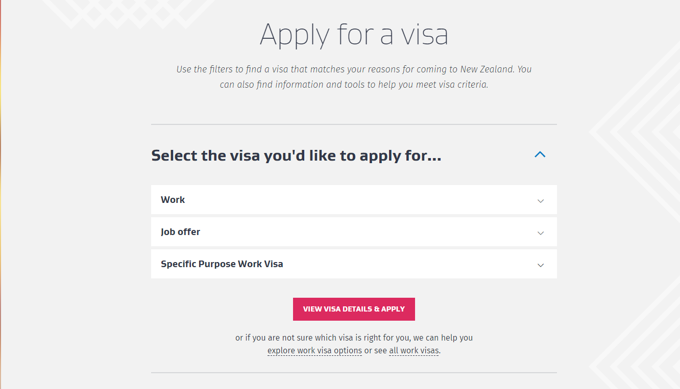
Task: Click the 'if you are not sure' help text
Action: tap(354, 338)
